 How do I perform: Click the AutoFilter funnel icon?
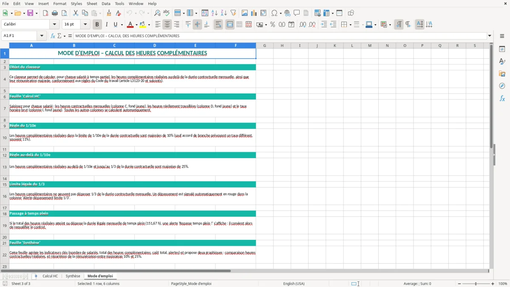tap(233, 13)
